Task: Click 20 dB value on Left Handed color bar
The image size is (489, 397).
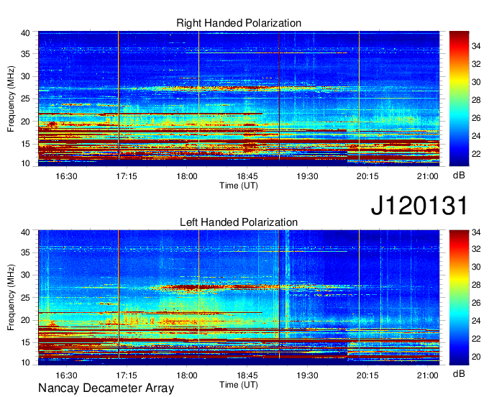Action: point(476,357)
